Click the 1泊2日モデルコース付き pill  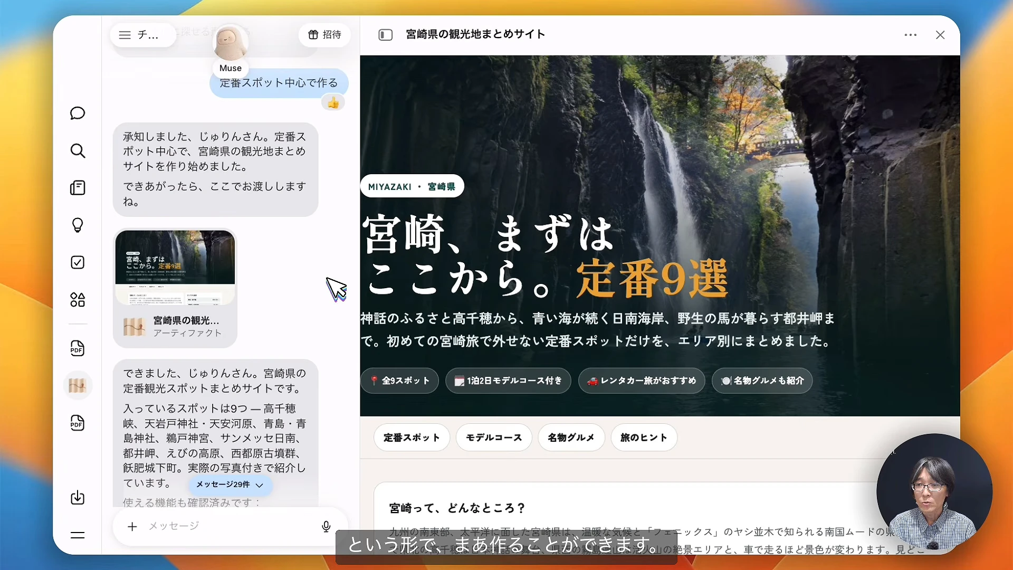(508, 381)
